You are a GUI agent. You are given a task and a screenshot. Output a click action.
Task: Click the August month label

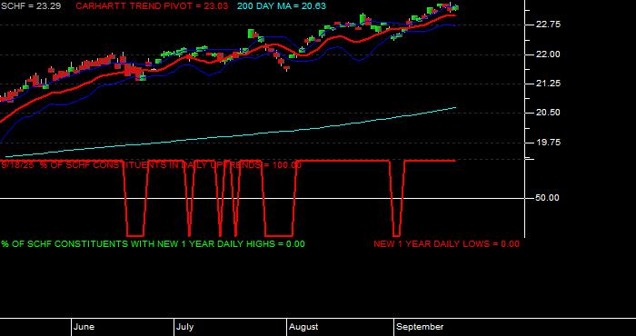303,327
